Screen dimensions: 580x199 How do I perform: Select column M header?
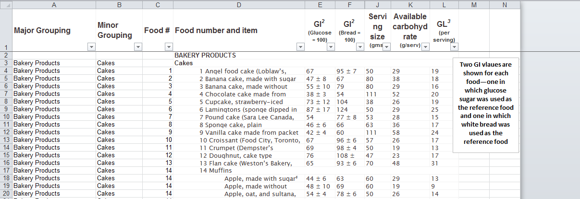click(x=474, y=5)
